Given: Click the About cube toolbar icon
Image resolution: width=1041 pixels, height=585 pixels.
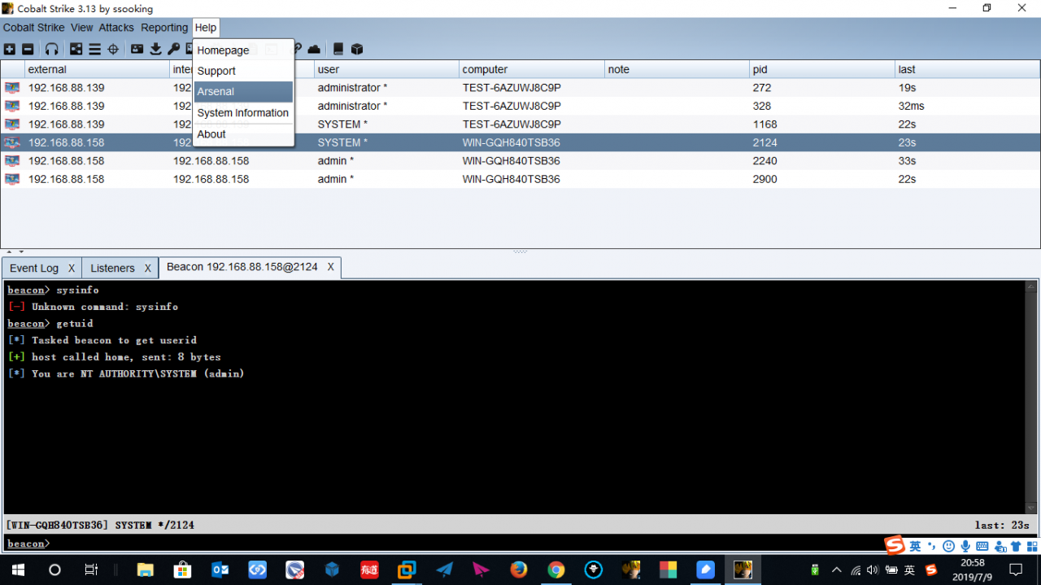Looking at the screenshot, I should pos(357,49).
